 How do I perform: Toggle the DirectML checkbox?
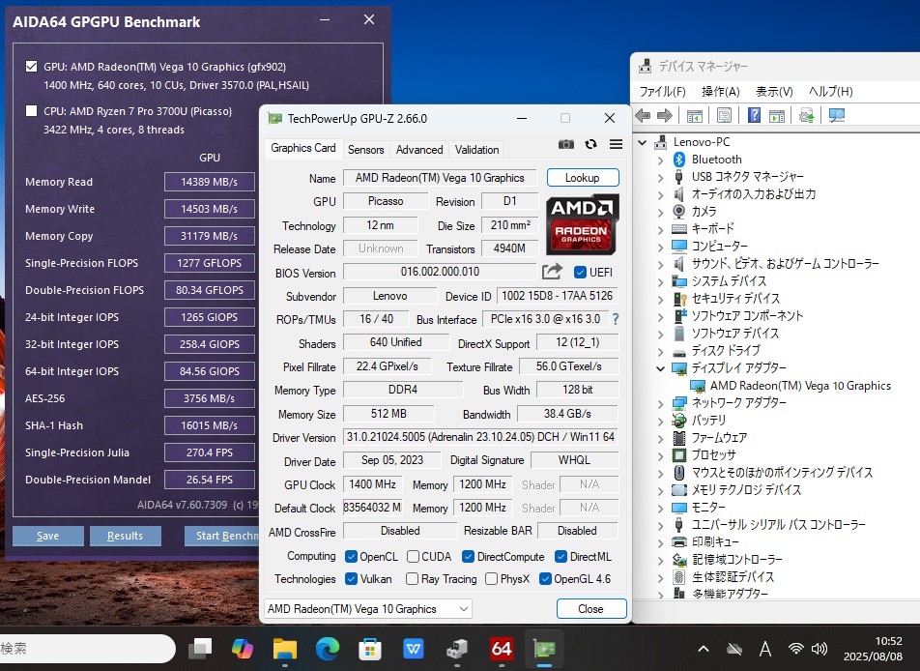(561, 557)
